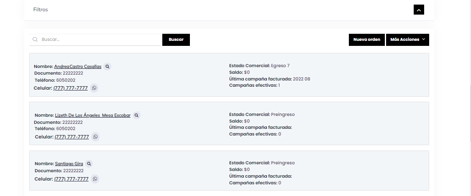
Task: Click the Buscar button
Action: tap(176, 40)
